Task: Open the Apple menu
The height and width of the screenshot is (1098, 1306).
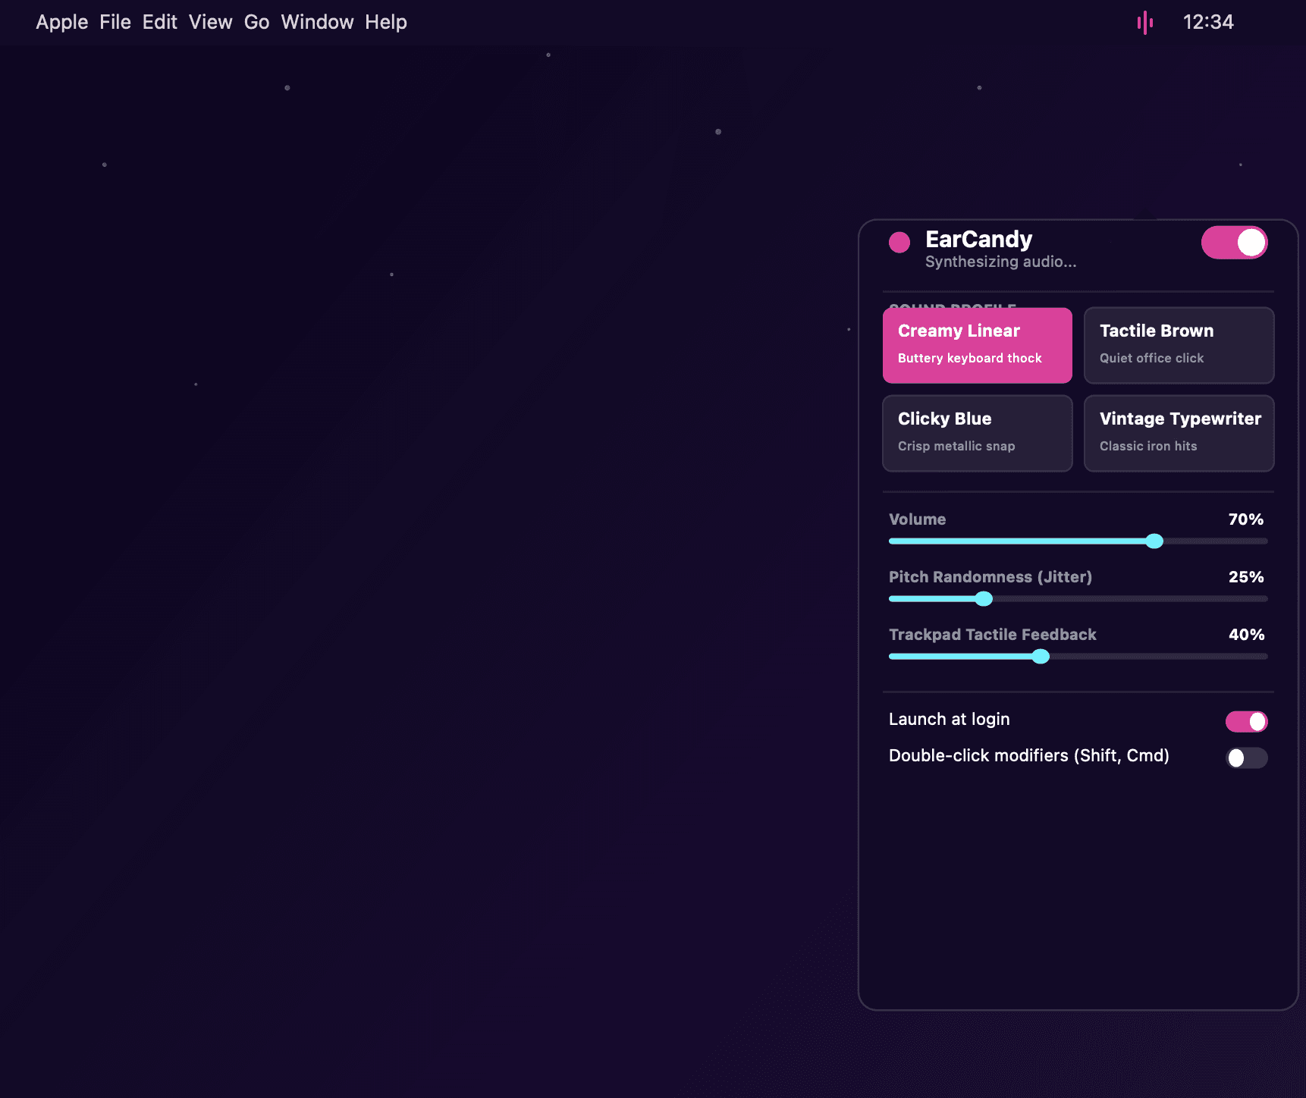Action: point(62,22)
